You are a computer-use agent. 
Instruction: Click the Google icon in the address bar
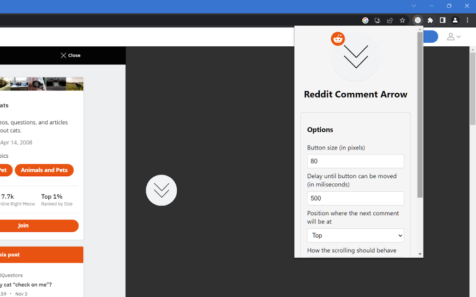365,20
